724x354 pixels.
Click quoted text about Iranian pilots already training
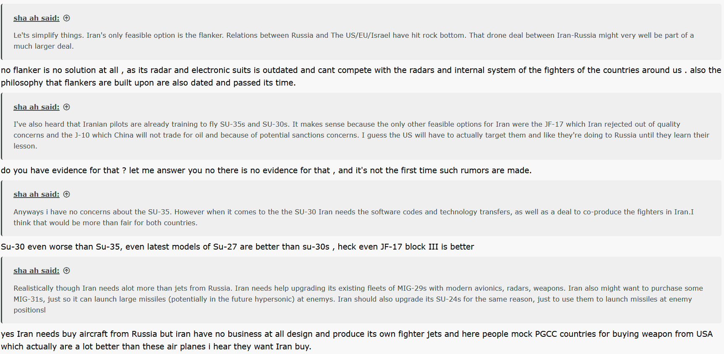(361, 135)
